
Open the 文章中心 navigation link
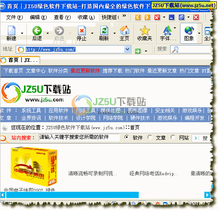(36, 71)
